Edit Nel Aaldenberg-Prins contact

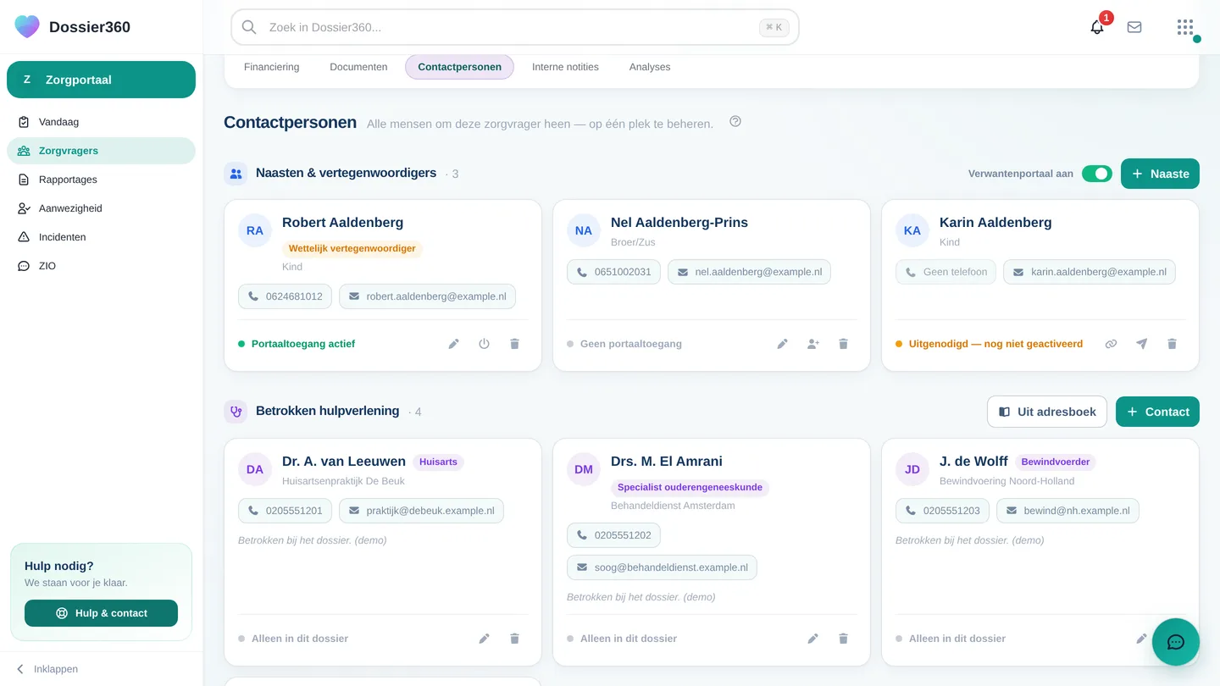[x=783, y=344]
